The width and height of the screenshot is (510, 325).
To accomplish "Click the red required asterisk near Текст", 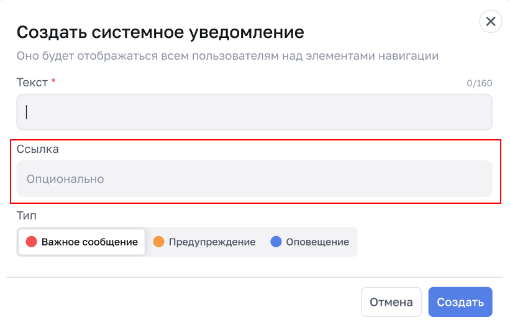I will [x=53, y=82].
